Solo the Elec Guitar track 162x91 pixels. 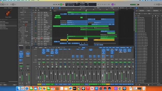click(40, 14)
